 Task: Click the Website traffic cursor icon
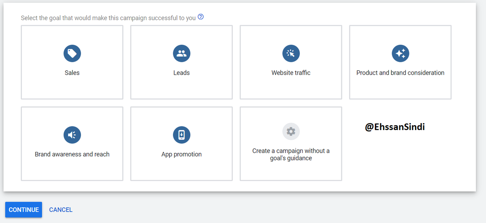point(291,53)
